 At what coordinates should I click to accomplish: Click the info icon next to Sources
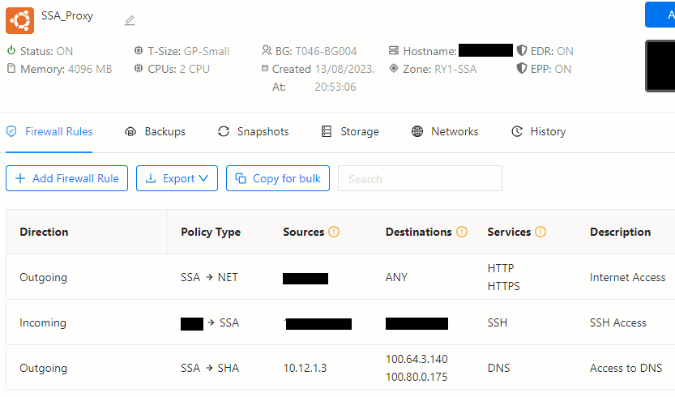coord(334,232)
